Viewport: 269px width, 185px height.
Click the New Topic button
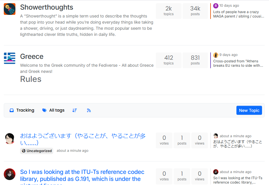(249, 110)
